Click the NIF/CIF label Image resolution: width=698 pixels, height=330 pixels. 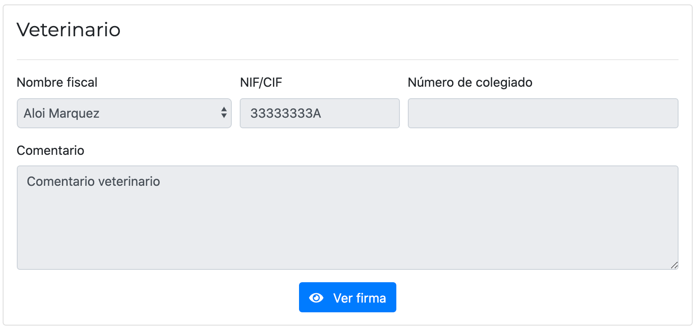click(261, 82)
